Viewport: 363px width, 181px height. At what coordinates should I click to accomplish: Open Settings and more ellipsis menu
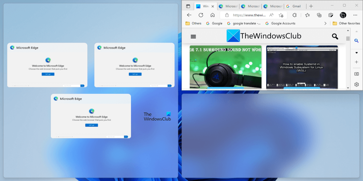pos(355,15)
